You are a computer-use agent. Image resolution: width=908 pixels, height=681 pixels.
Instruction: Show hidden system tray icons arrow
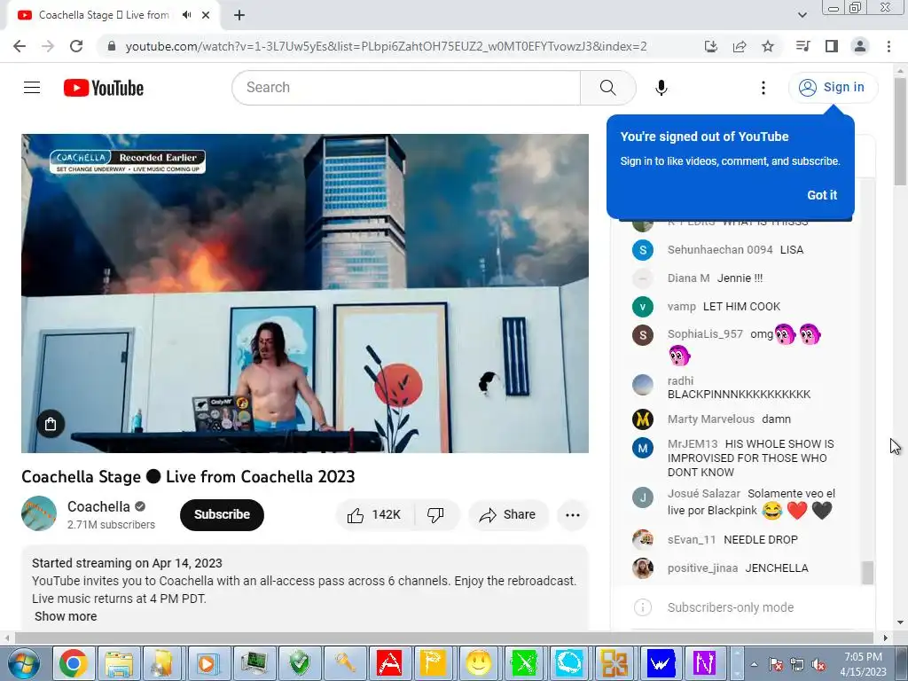[x=754, y=664]
